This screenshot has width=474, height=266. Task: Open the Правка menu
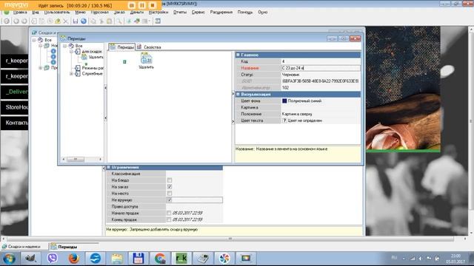[x=20, y=12]
